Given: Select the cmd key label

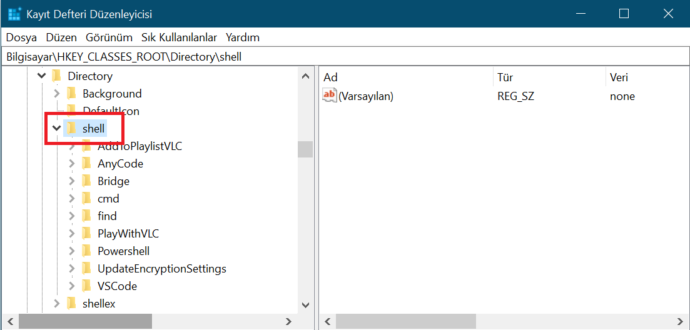Looking at the screenshot, I should point(108,199).
